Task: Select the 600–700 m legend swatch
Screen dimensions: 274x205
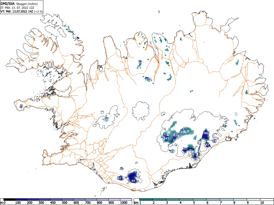Action: (79, 200)
